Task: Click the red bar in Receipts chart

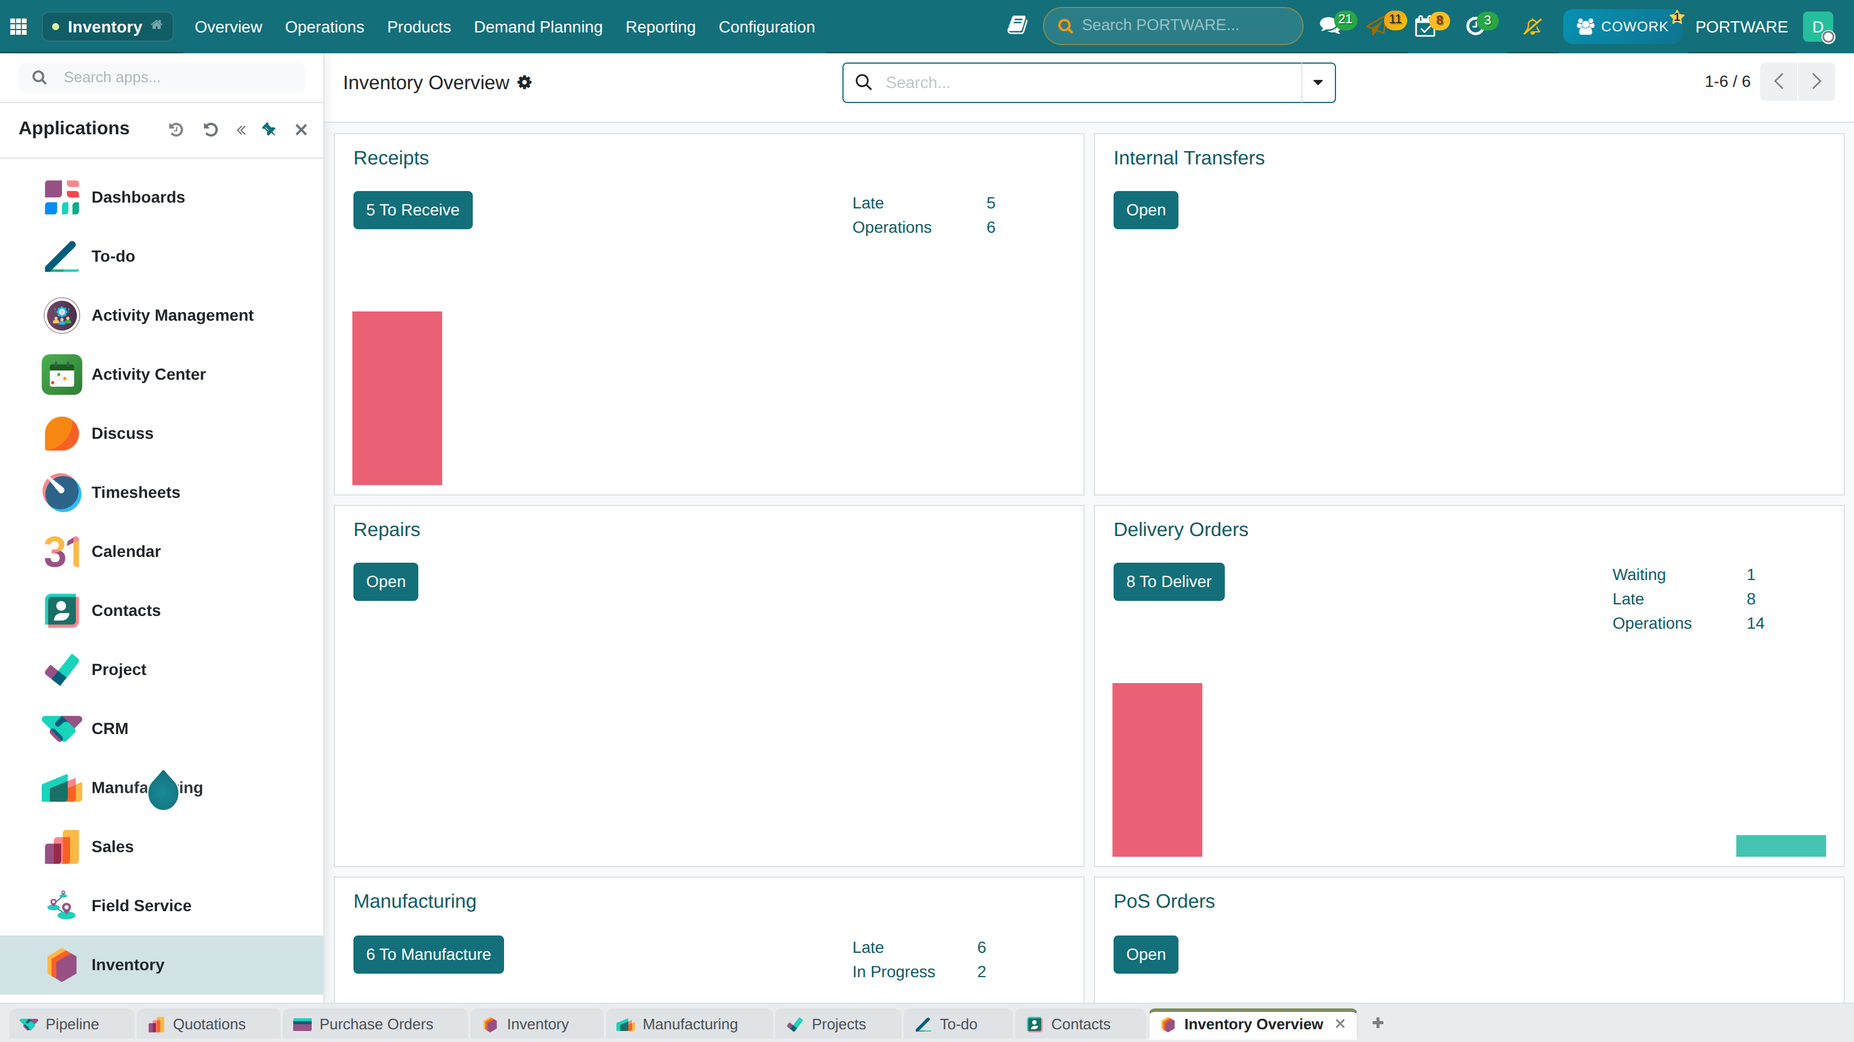Action: click(397, 398)
